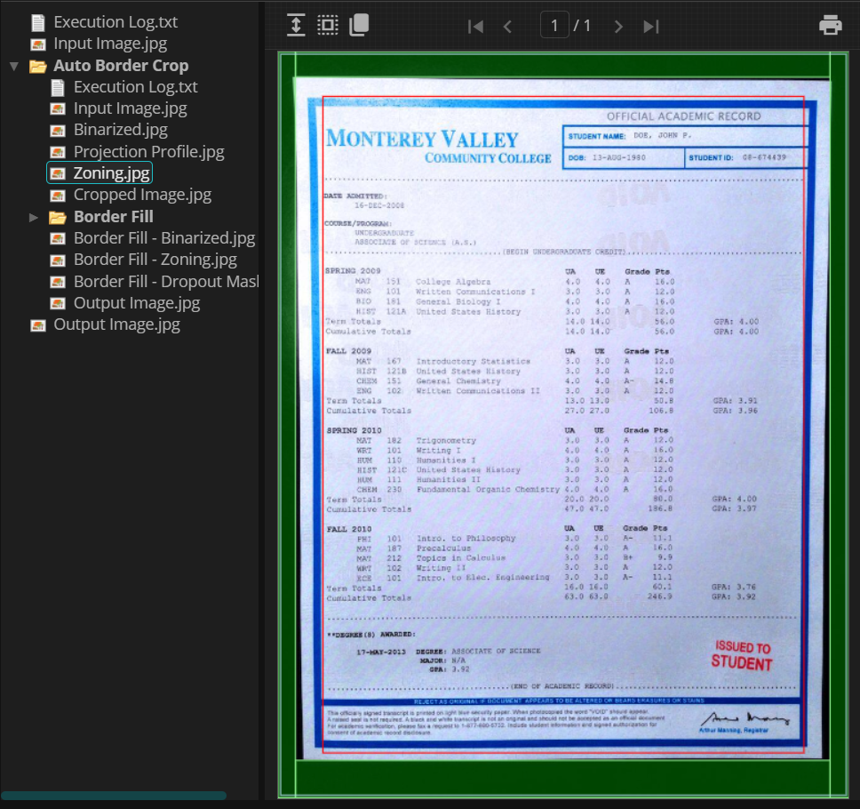Open the top-level Execution Log.txt
Screen dimensions: 860x809
click(115, 22)
